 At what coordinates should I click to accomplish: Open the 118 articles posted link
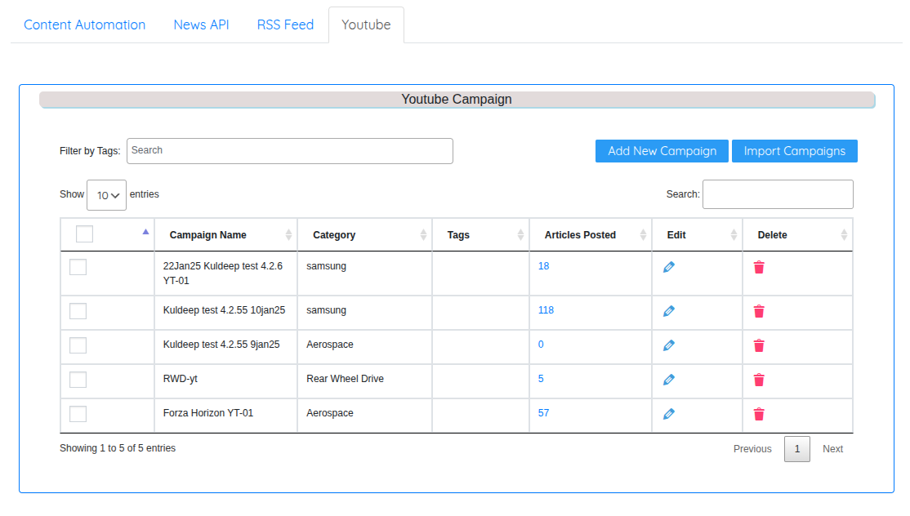coord(546,310)
